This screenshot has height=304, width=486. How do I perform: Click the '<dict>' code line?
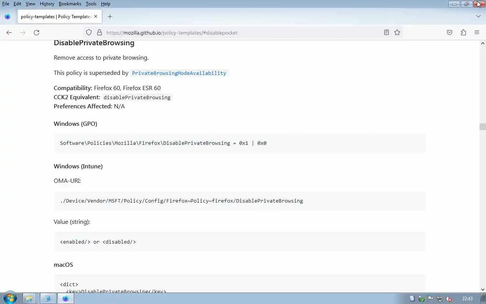[69, 284]
